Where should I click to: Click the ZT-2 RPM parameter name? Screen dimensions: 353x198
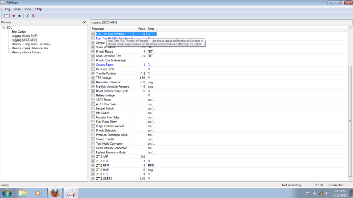[102, 165]
